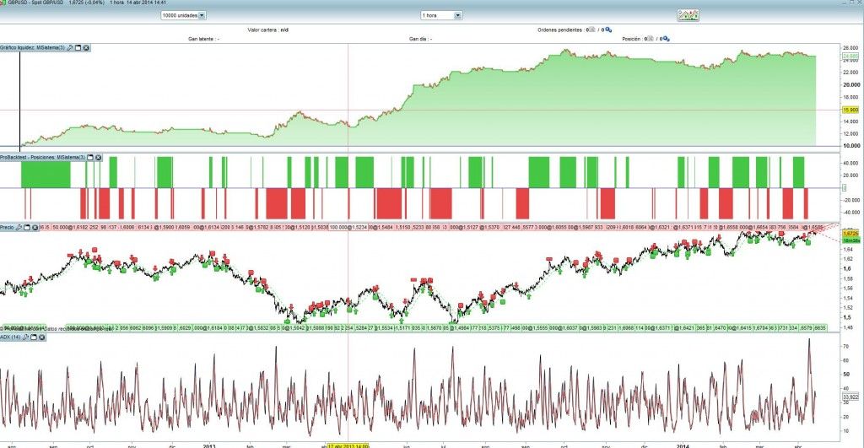The image size is (864, 448).
Task: Expand the 10000 unidades dropdown
Action: (x=202, y=15)
